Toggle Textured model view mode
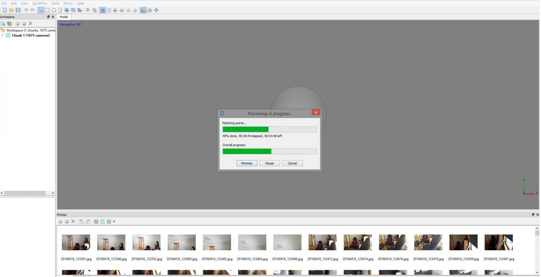This screenshot has width=541, height=277. tap(135, 10)
